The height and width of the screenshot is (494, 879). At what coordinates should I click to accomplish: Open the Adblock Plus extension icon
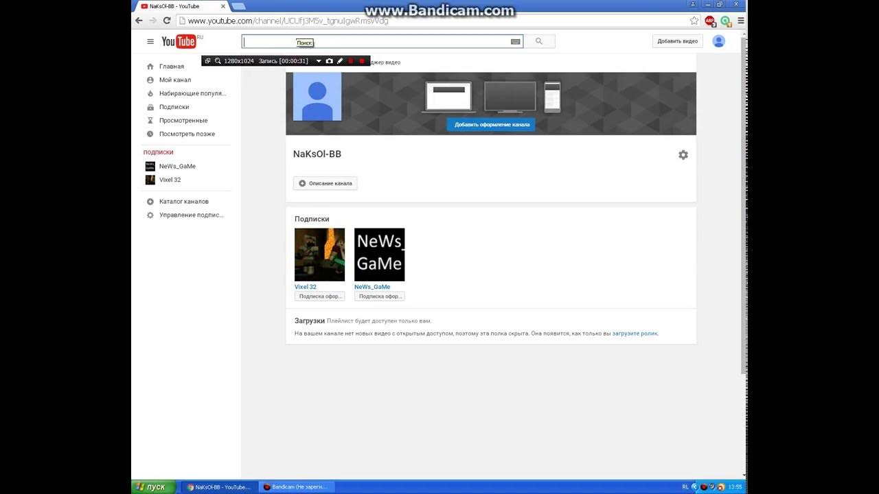coord(710,21)
